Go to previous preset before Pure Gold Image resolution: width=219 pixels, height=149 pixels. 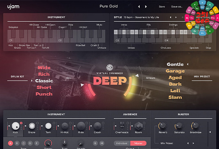[x=139, y=7]
